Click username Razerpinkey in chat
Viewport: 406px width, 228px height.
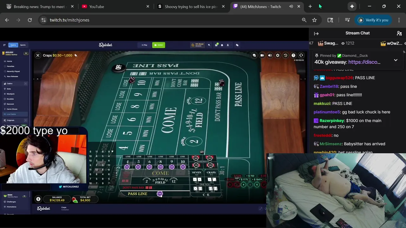coord(332,121)
